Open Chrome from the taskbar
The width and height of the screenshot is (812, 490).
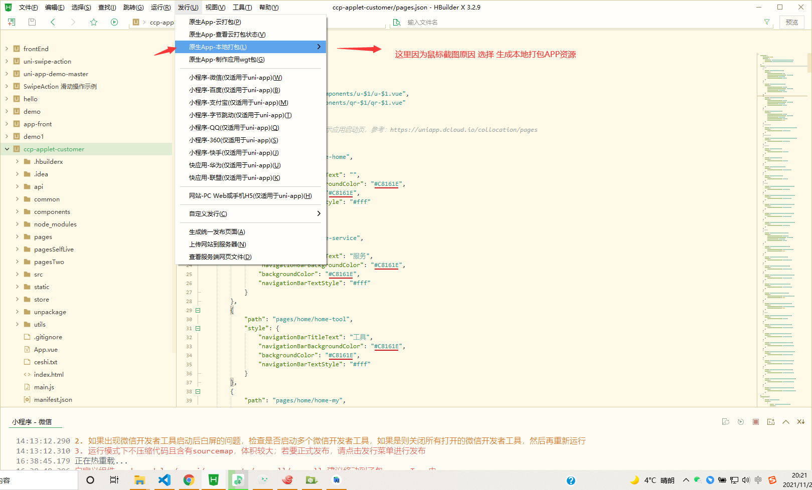[x=189, y=480]
